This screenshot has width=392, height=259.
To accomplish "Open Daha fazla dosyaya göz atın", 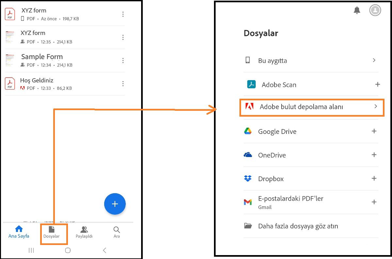I will click(x=311, y=226).
